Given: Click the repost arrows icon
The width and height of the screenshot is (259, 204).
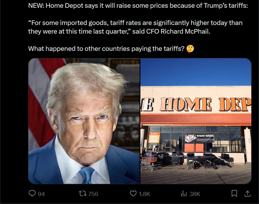Looking at the screenshot, I should tap(83, 194).
